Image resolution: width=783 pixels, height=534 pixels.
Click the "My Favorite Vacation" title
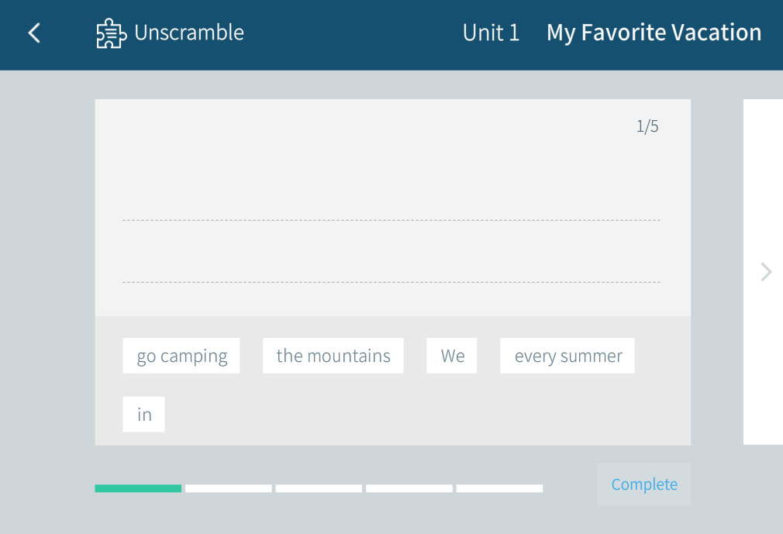coord(654,33)
